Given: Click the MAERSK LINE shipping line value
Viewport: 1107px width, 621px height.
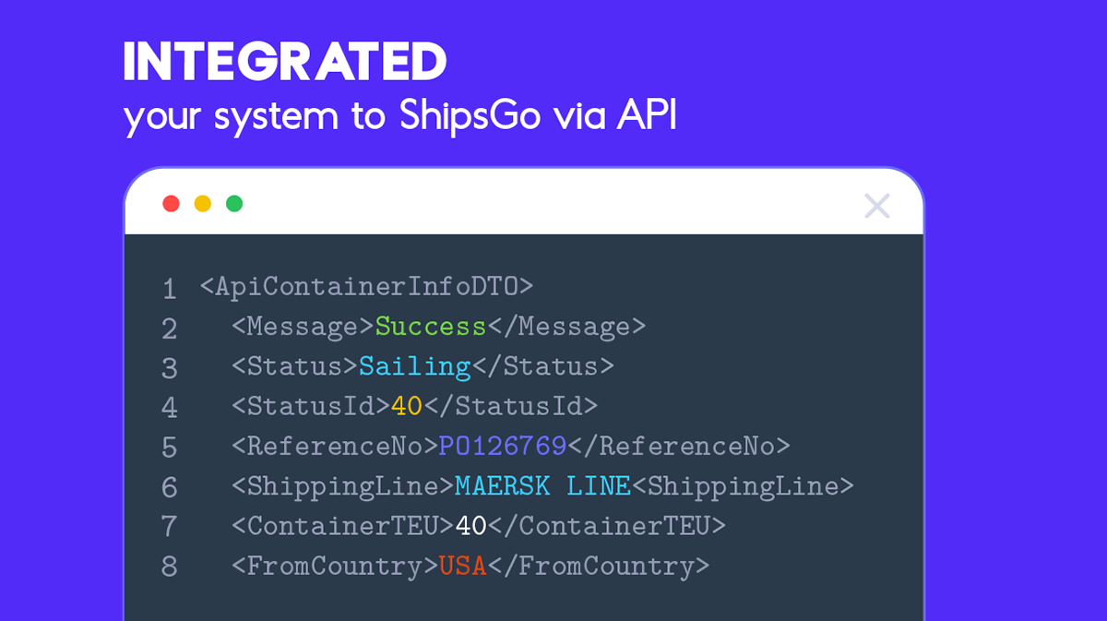Looking at the screenshot, I should pos(542,485).
